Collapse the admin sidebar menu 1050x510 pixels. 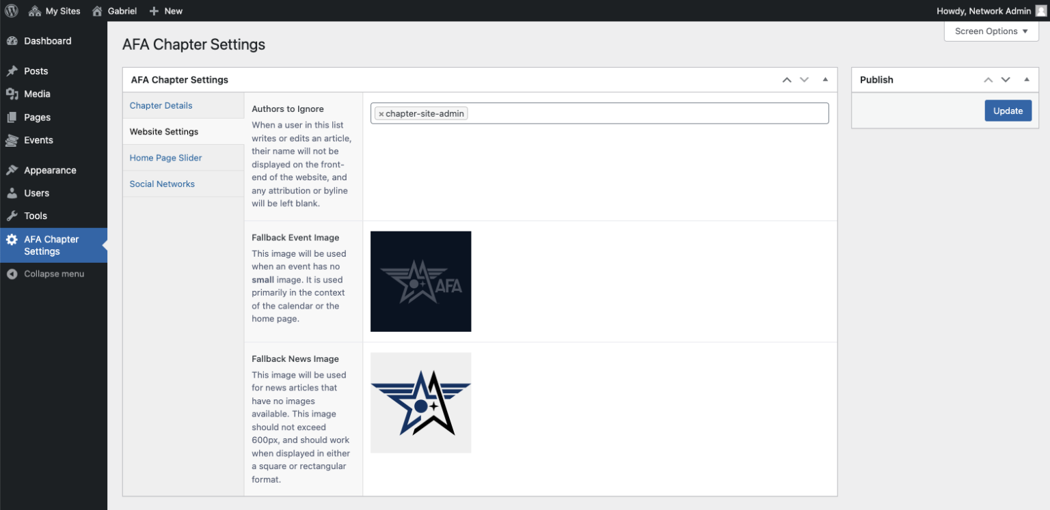click(x=53, y=274)
